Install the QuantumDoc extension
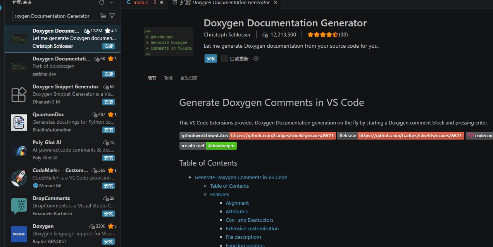This screenshot has height=247, width=493. click(109, 130)
